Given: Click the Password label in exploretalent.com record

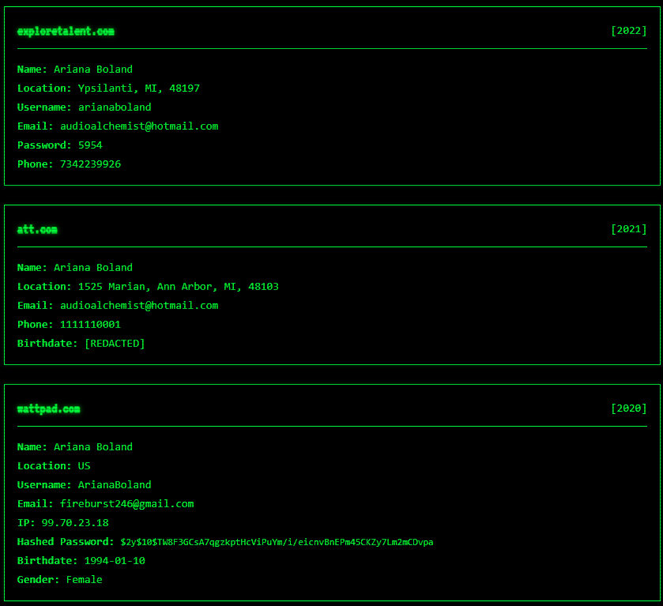Looking at the screenshot, I should pyautogui.click(x=44, y=145).
